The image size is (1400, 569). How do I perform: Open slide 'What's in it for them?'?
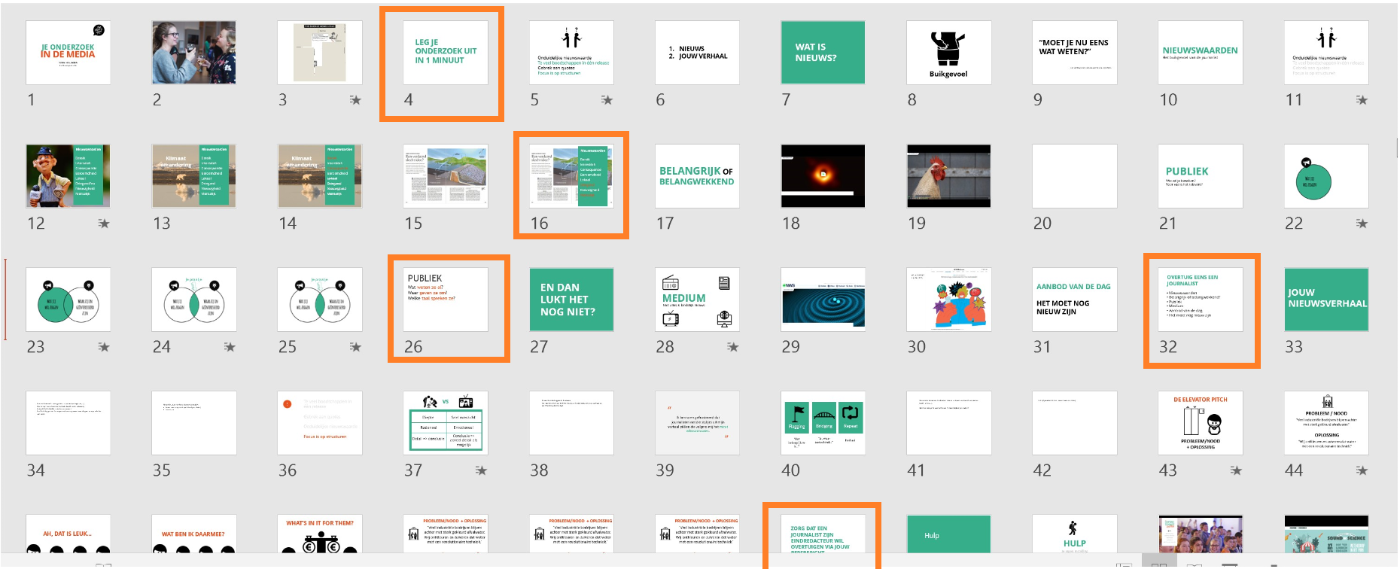[320, 534]
